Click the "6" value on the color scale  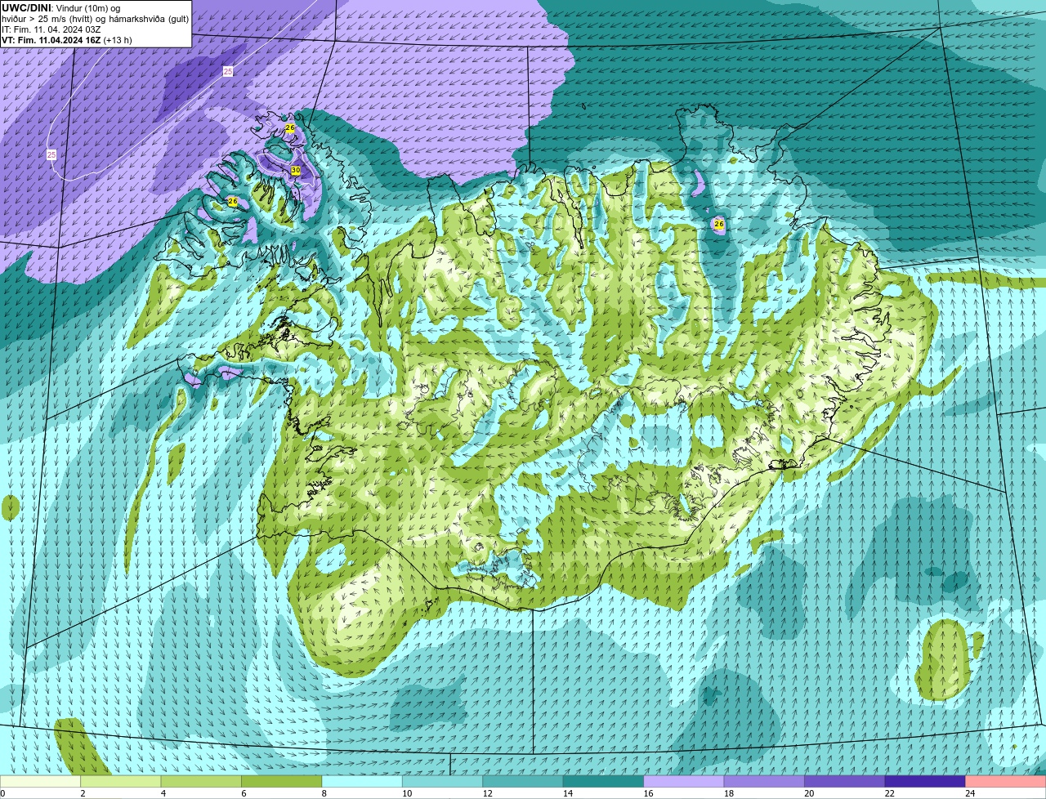point(244,793)
